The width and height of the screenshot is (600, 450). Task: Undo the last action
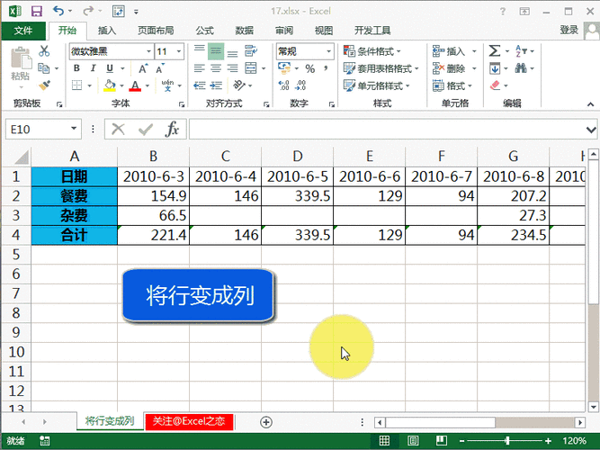tap(58, 11)
